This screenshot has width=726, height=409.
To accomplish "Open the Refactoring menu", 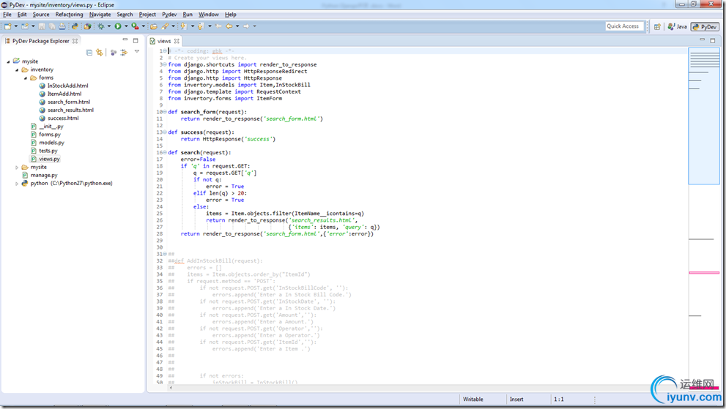I will click(x=69, y=15).
